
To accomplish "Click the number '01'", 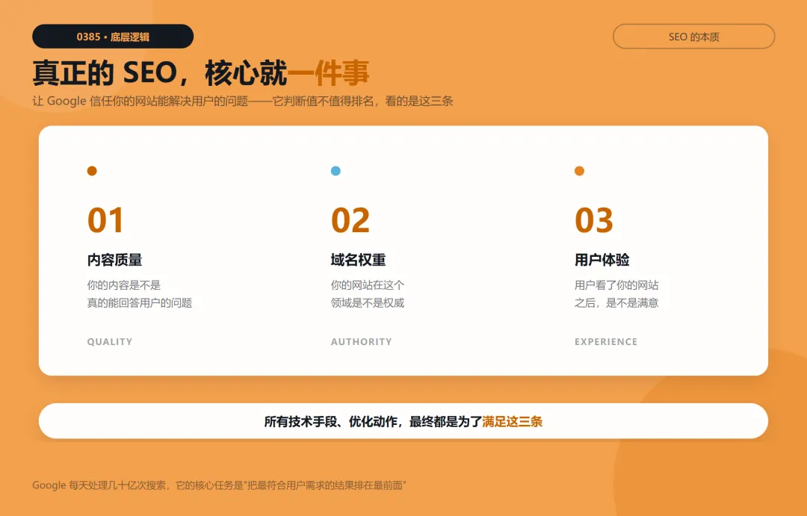I will pos(105,220).
